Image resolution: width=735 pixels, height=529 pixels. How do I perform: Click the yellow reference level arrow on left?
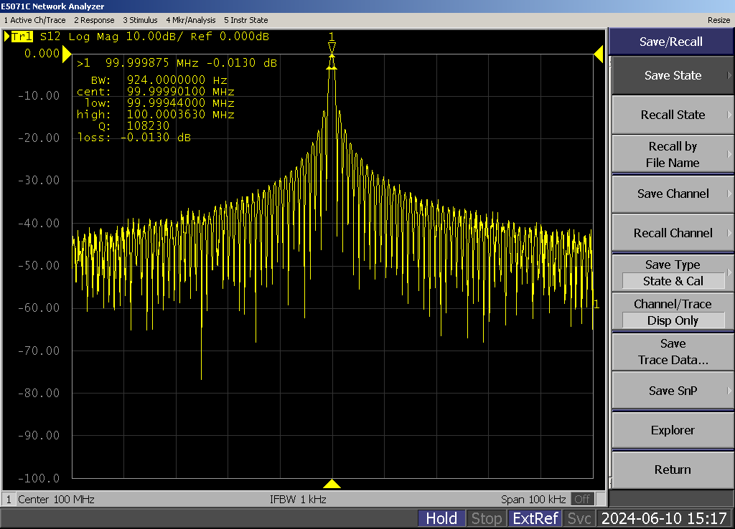(67, 54)
